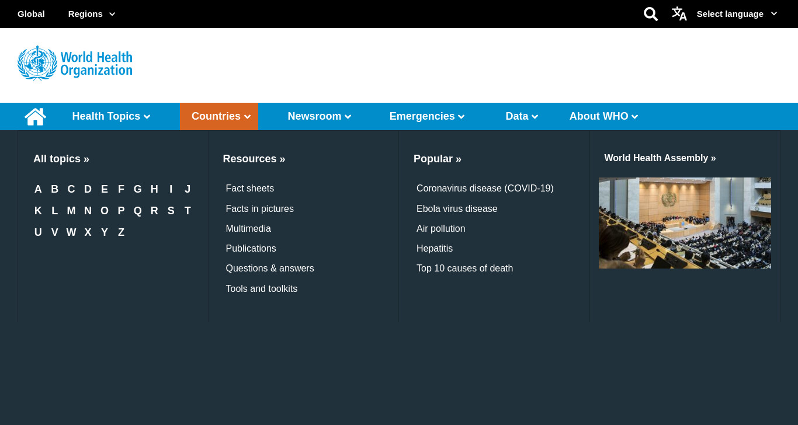This screenshot has width=798, height=425.
Task: Click the World Health Organization logo
Action: tap(75, 63)
